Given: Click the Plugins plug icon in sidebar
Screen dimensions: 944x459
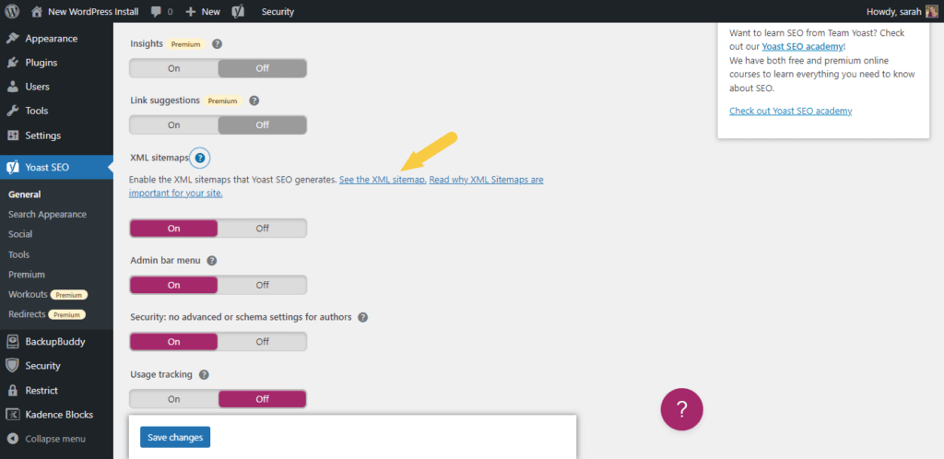Looking at the screenshot, I should coord(12,63).
